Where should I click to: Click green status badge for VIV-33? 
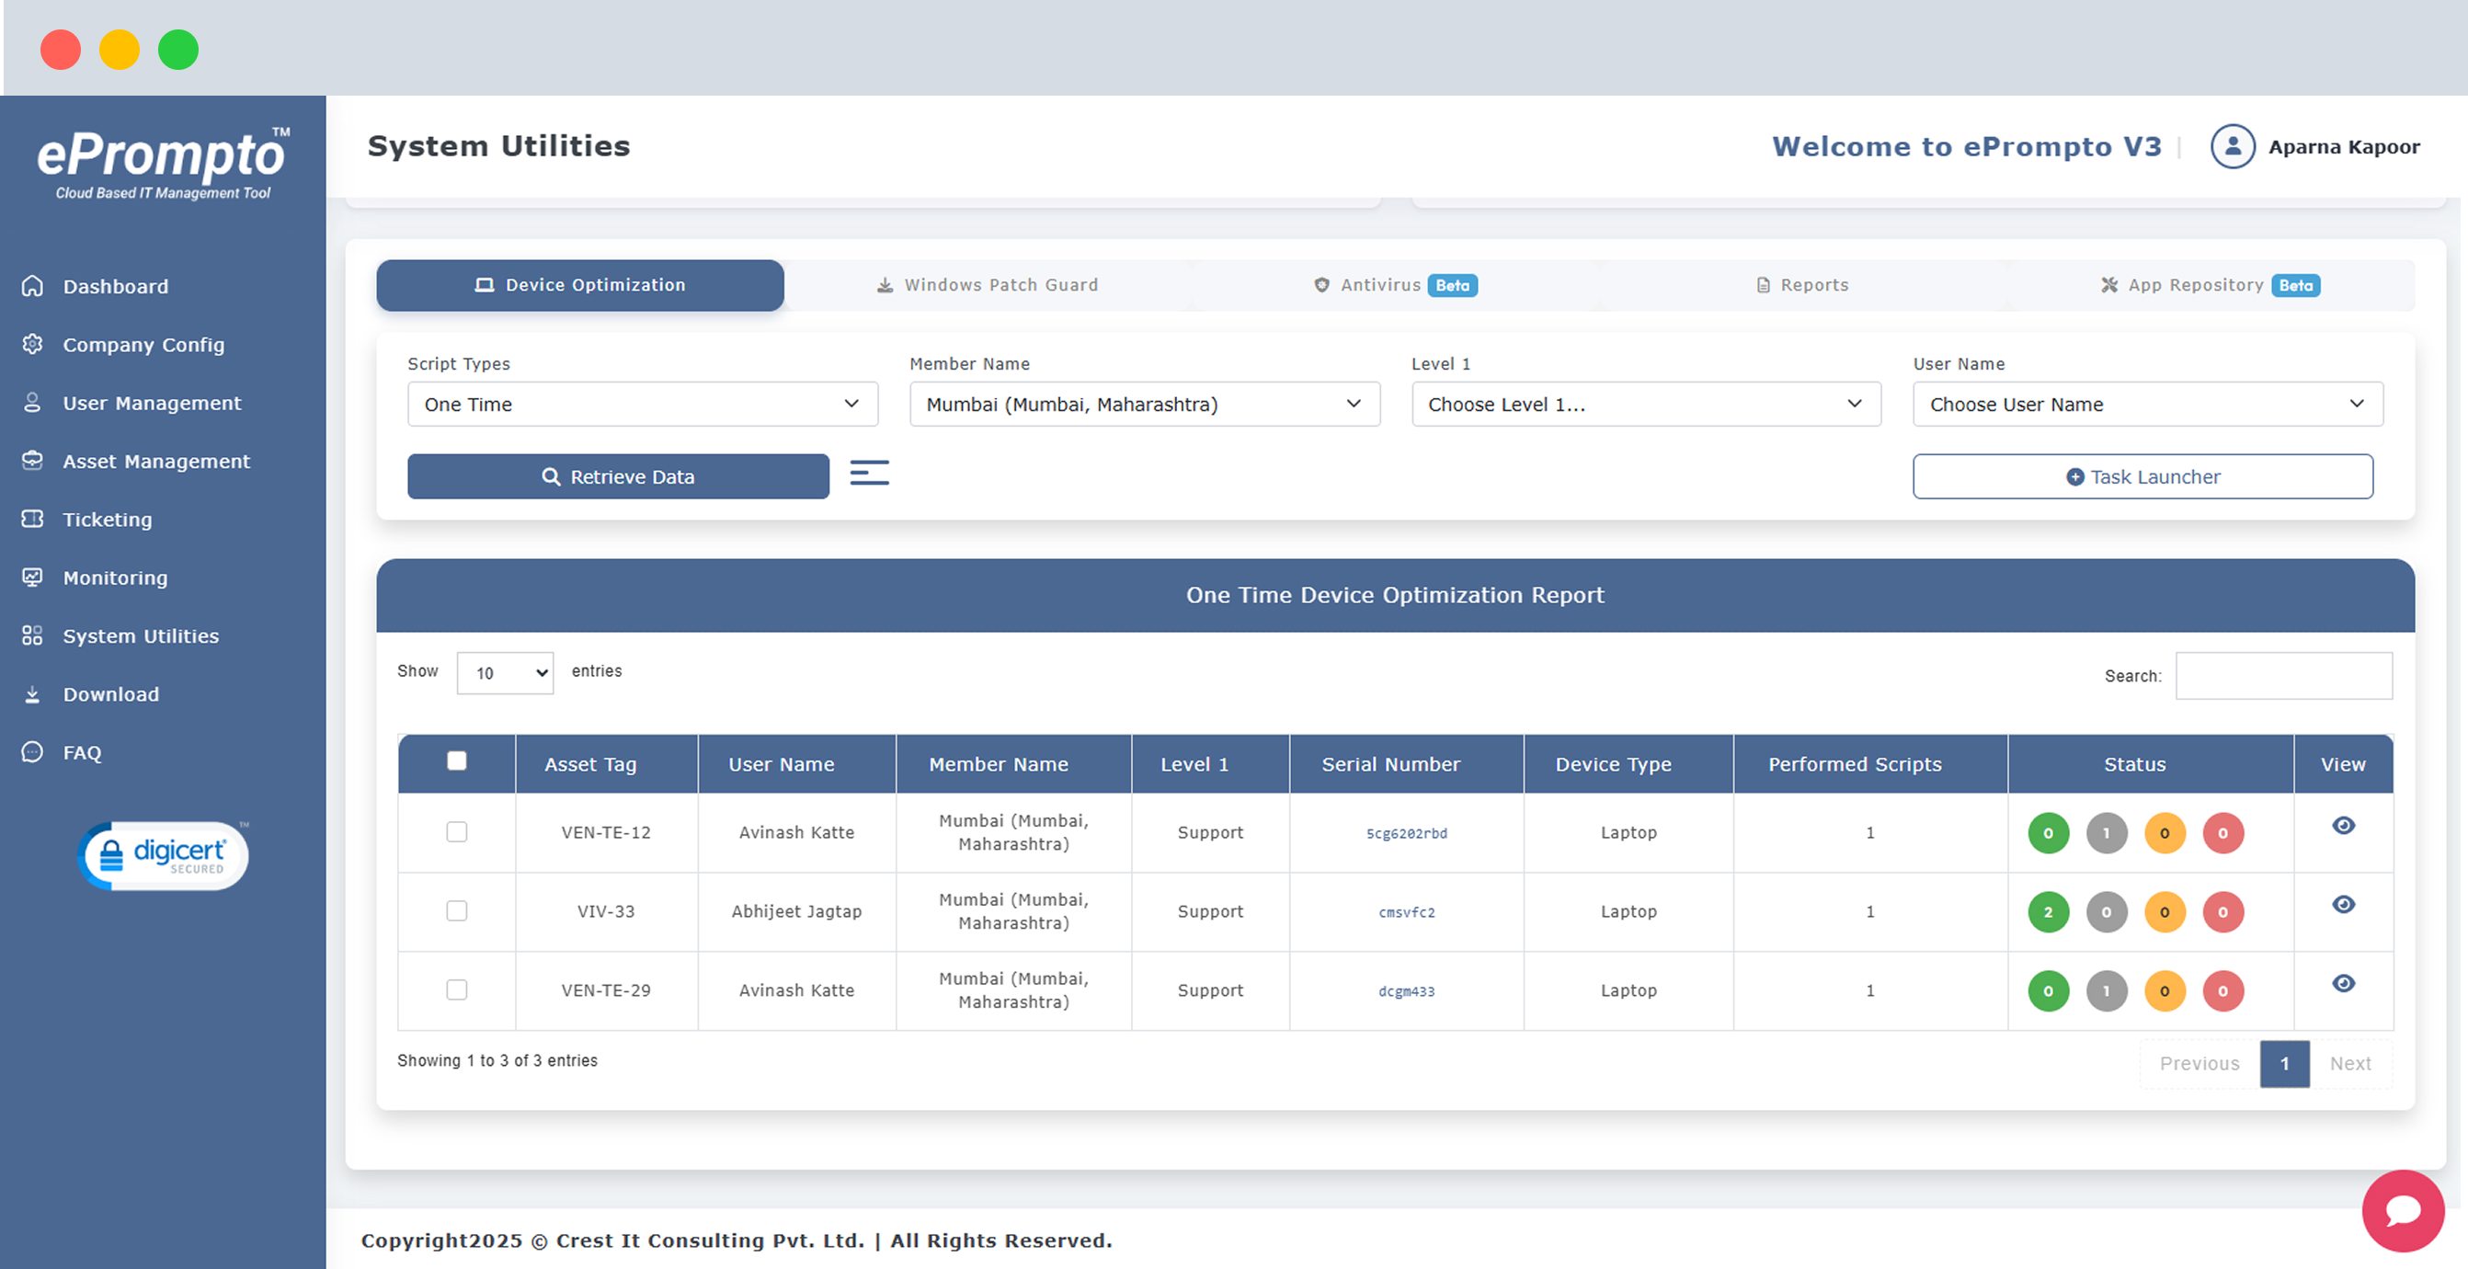(2048, 911)
